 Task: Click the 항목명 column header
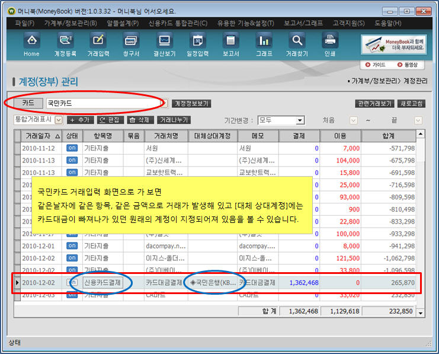[103, 136]
